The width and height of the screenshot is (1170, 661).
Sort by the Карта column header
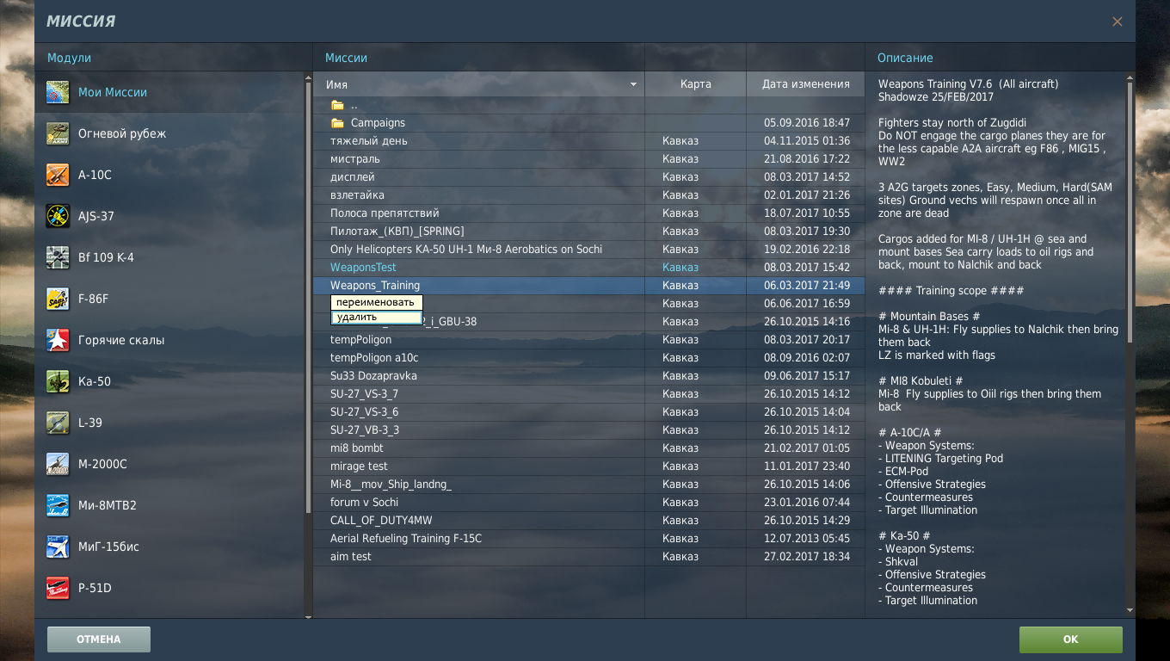pyautogui.click(x=695, y=83)
